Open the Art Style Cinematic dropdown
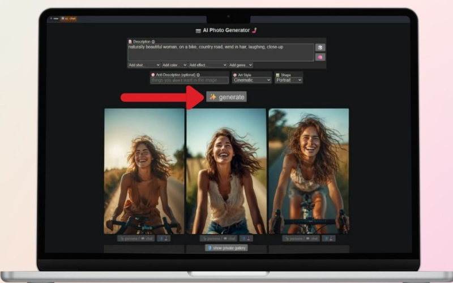The image size is (453, 283). tap(251, 80)
